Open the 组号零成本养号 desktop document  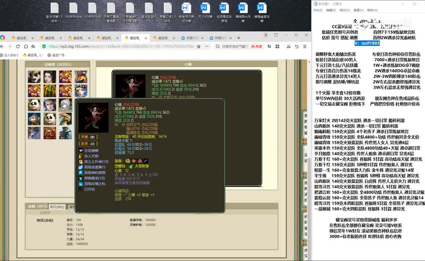(x=224, y=12)
